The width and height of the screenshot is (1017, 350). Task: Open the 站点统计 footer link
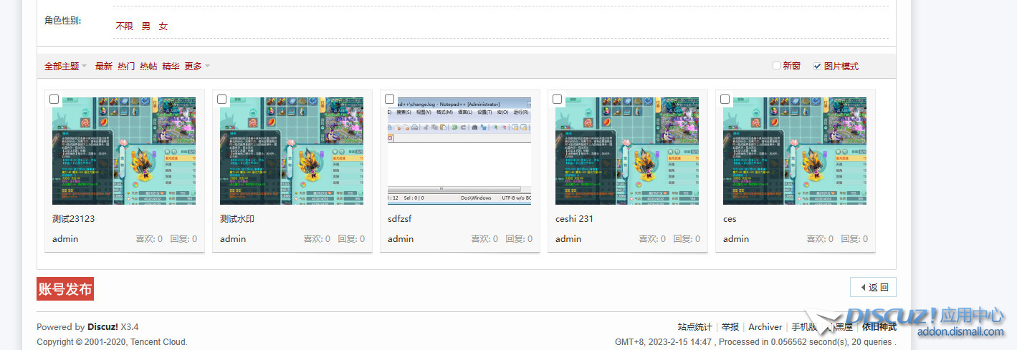694,327
